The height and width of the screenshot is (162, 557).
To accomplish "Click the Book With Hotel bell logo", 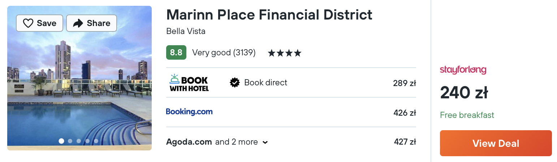I will coord(189,82).
